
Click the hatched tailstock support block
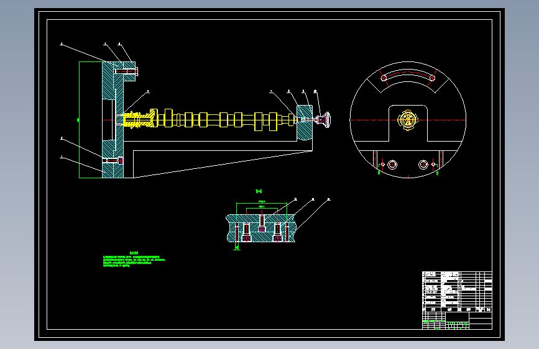tap(305, 123)
